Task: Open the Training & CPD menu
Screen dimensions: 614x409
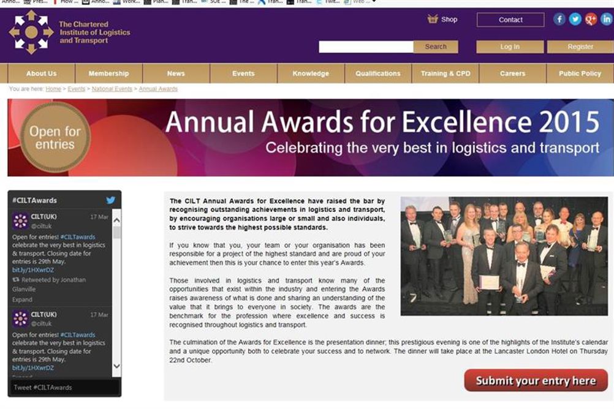Action: click(x=445, y=73)
